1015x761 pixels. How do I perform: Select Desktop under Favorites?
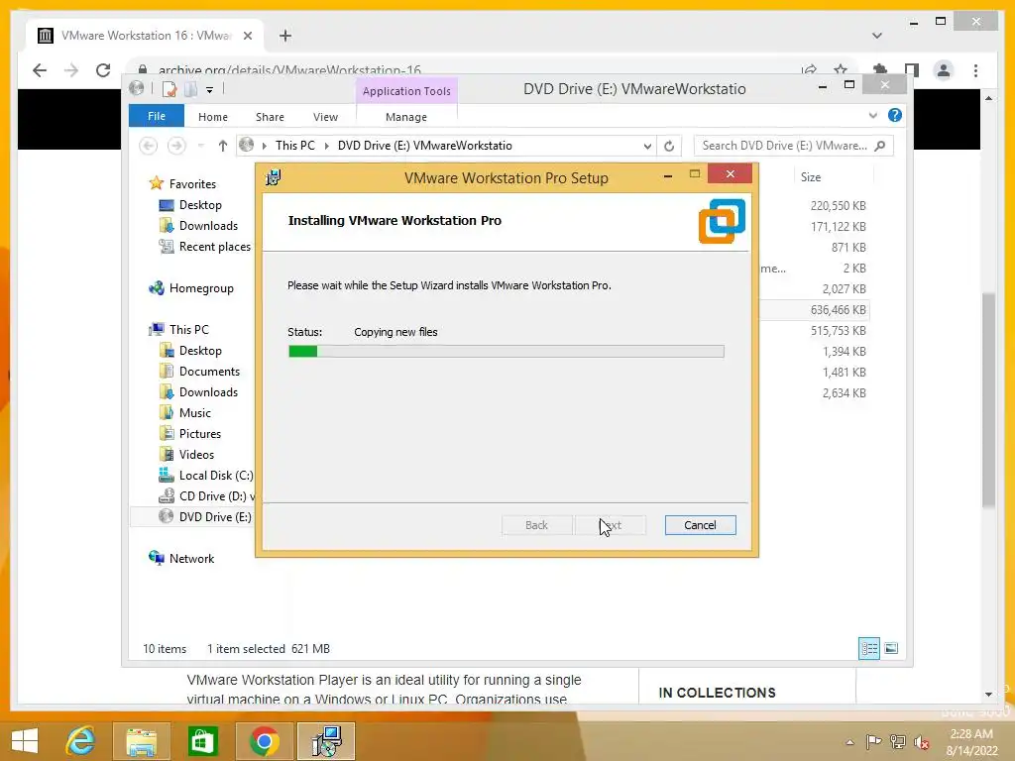(x=200, y=205)
